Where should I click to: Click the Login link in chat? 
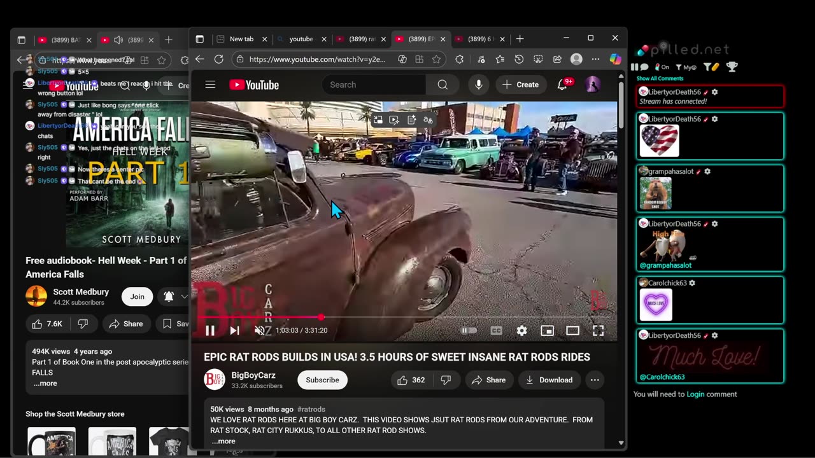[x=695, y=394]
